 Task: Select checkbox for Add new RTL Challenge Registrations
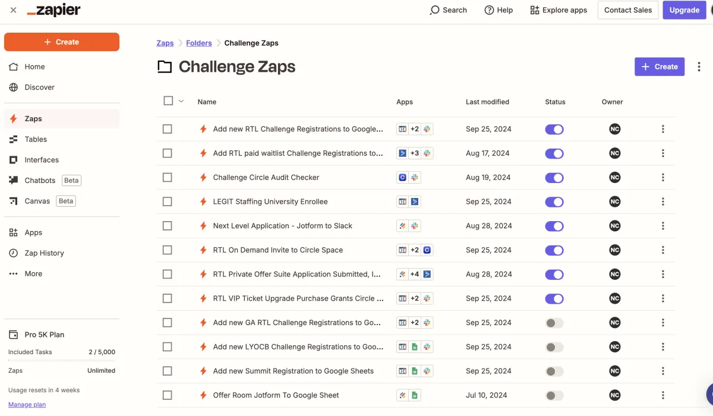tap(168, 129)
